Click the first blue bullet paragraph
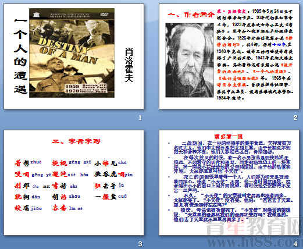Image resolution: width=303 pixels, height=249 pixels. click(232, 148)
